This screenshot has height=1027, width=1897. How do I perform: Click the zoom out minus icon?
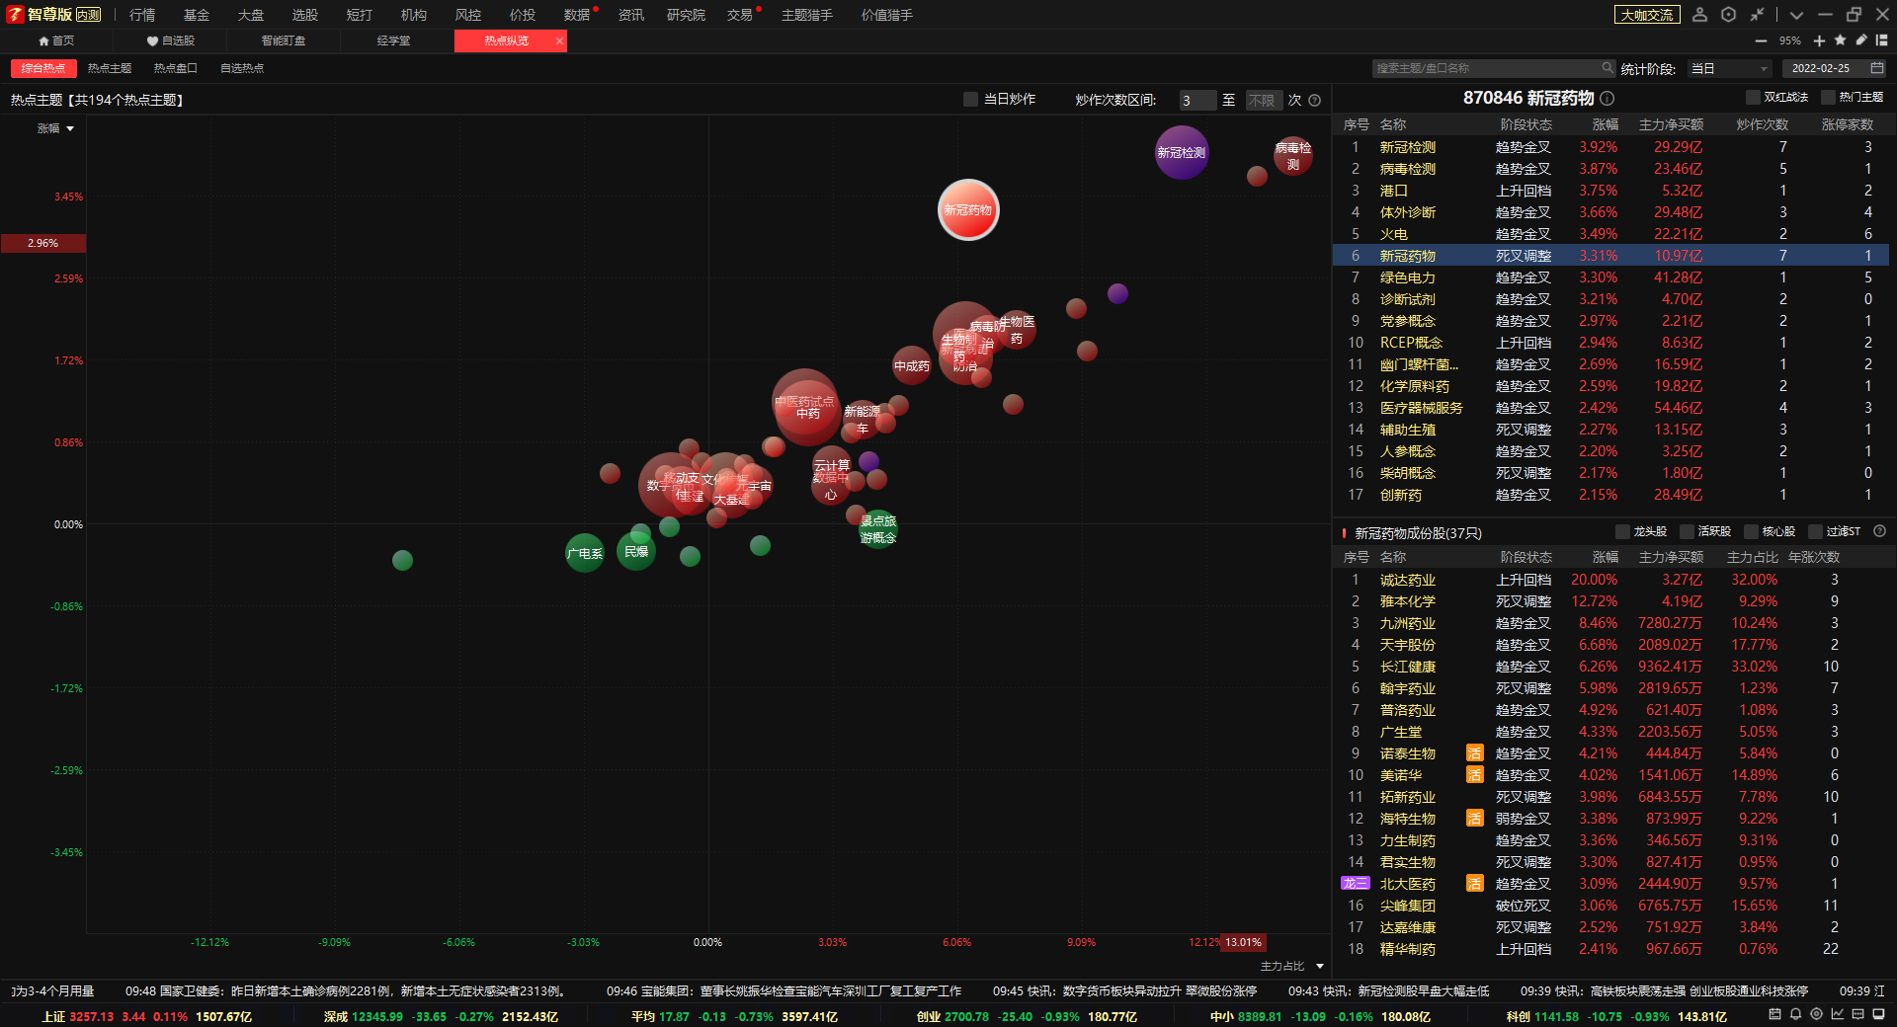coord(1761,40)
